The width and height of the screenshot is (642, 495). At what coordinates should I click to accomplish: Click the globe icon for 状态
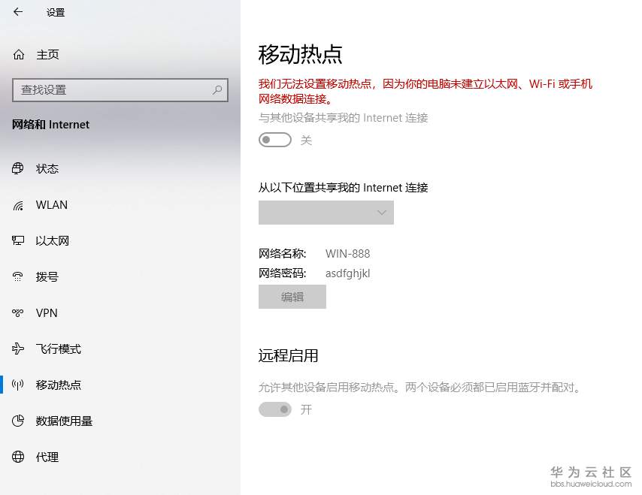[x=17, y=168]
